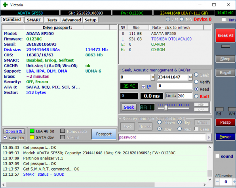The image size is (236, 188).
Task: Click the end LBA field 234441647
Action: pyautogui.click(x=173, y=77)
